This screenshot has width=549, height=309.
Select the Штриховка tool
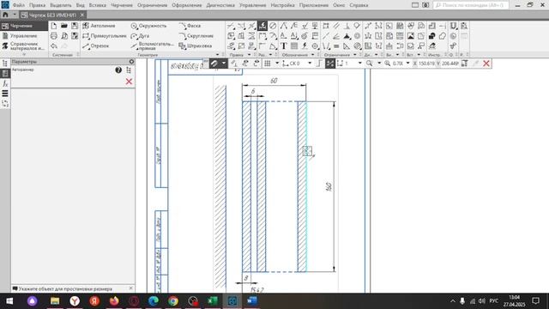click(196, 45)
